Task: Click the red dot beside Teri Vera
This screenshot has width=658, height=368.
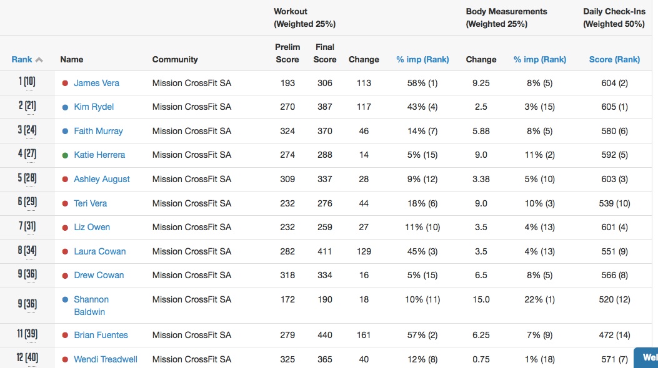Action: pos(65,204)
